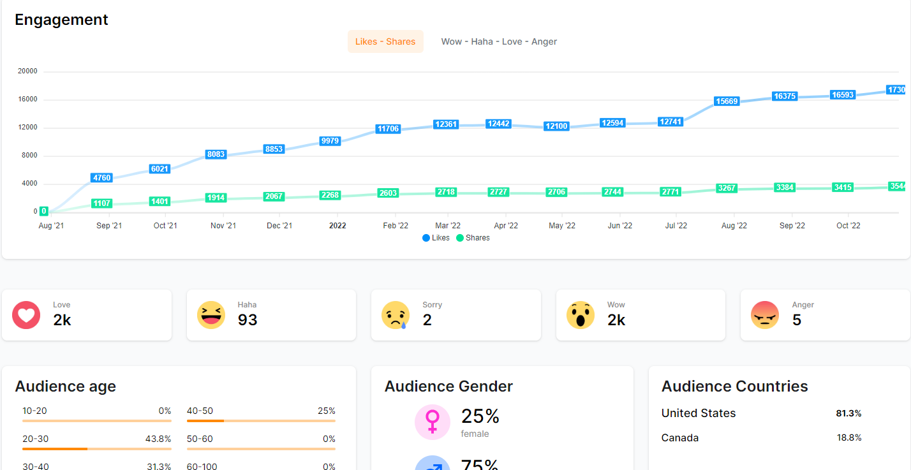Viewport: 911px width, 470px height.
Task: Click the 50-60 age progress bar
Action: 261,449
